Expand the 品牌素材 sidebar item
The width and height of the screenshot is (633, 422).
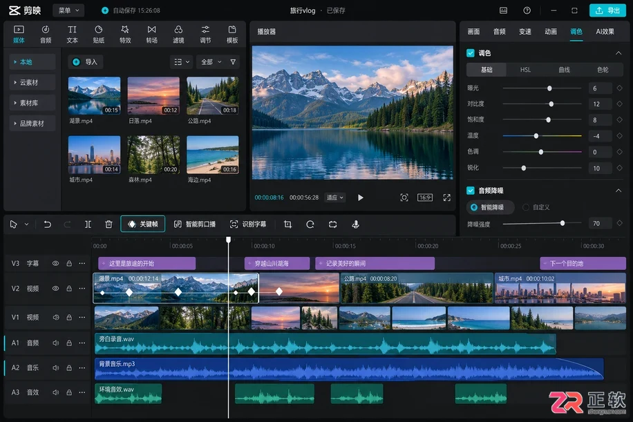[32, 124]
